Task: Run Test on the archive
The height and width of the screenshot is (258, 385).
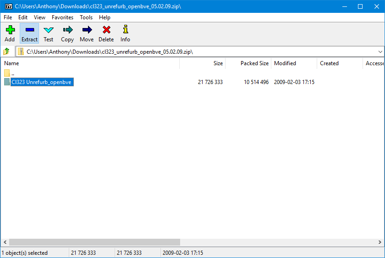Action: pos(49,34)
